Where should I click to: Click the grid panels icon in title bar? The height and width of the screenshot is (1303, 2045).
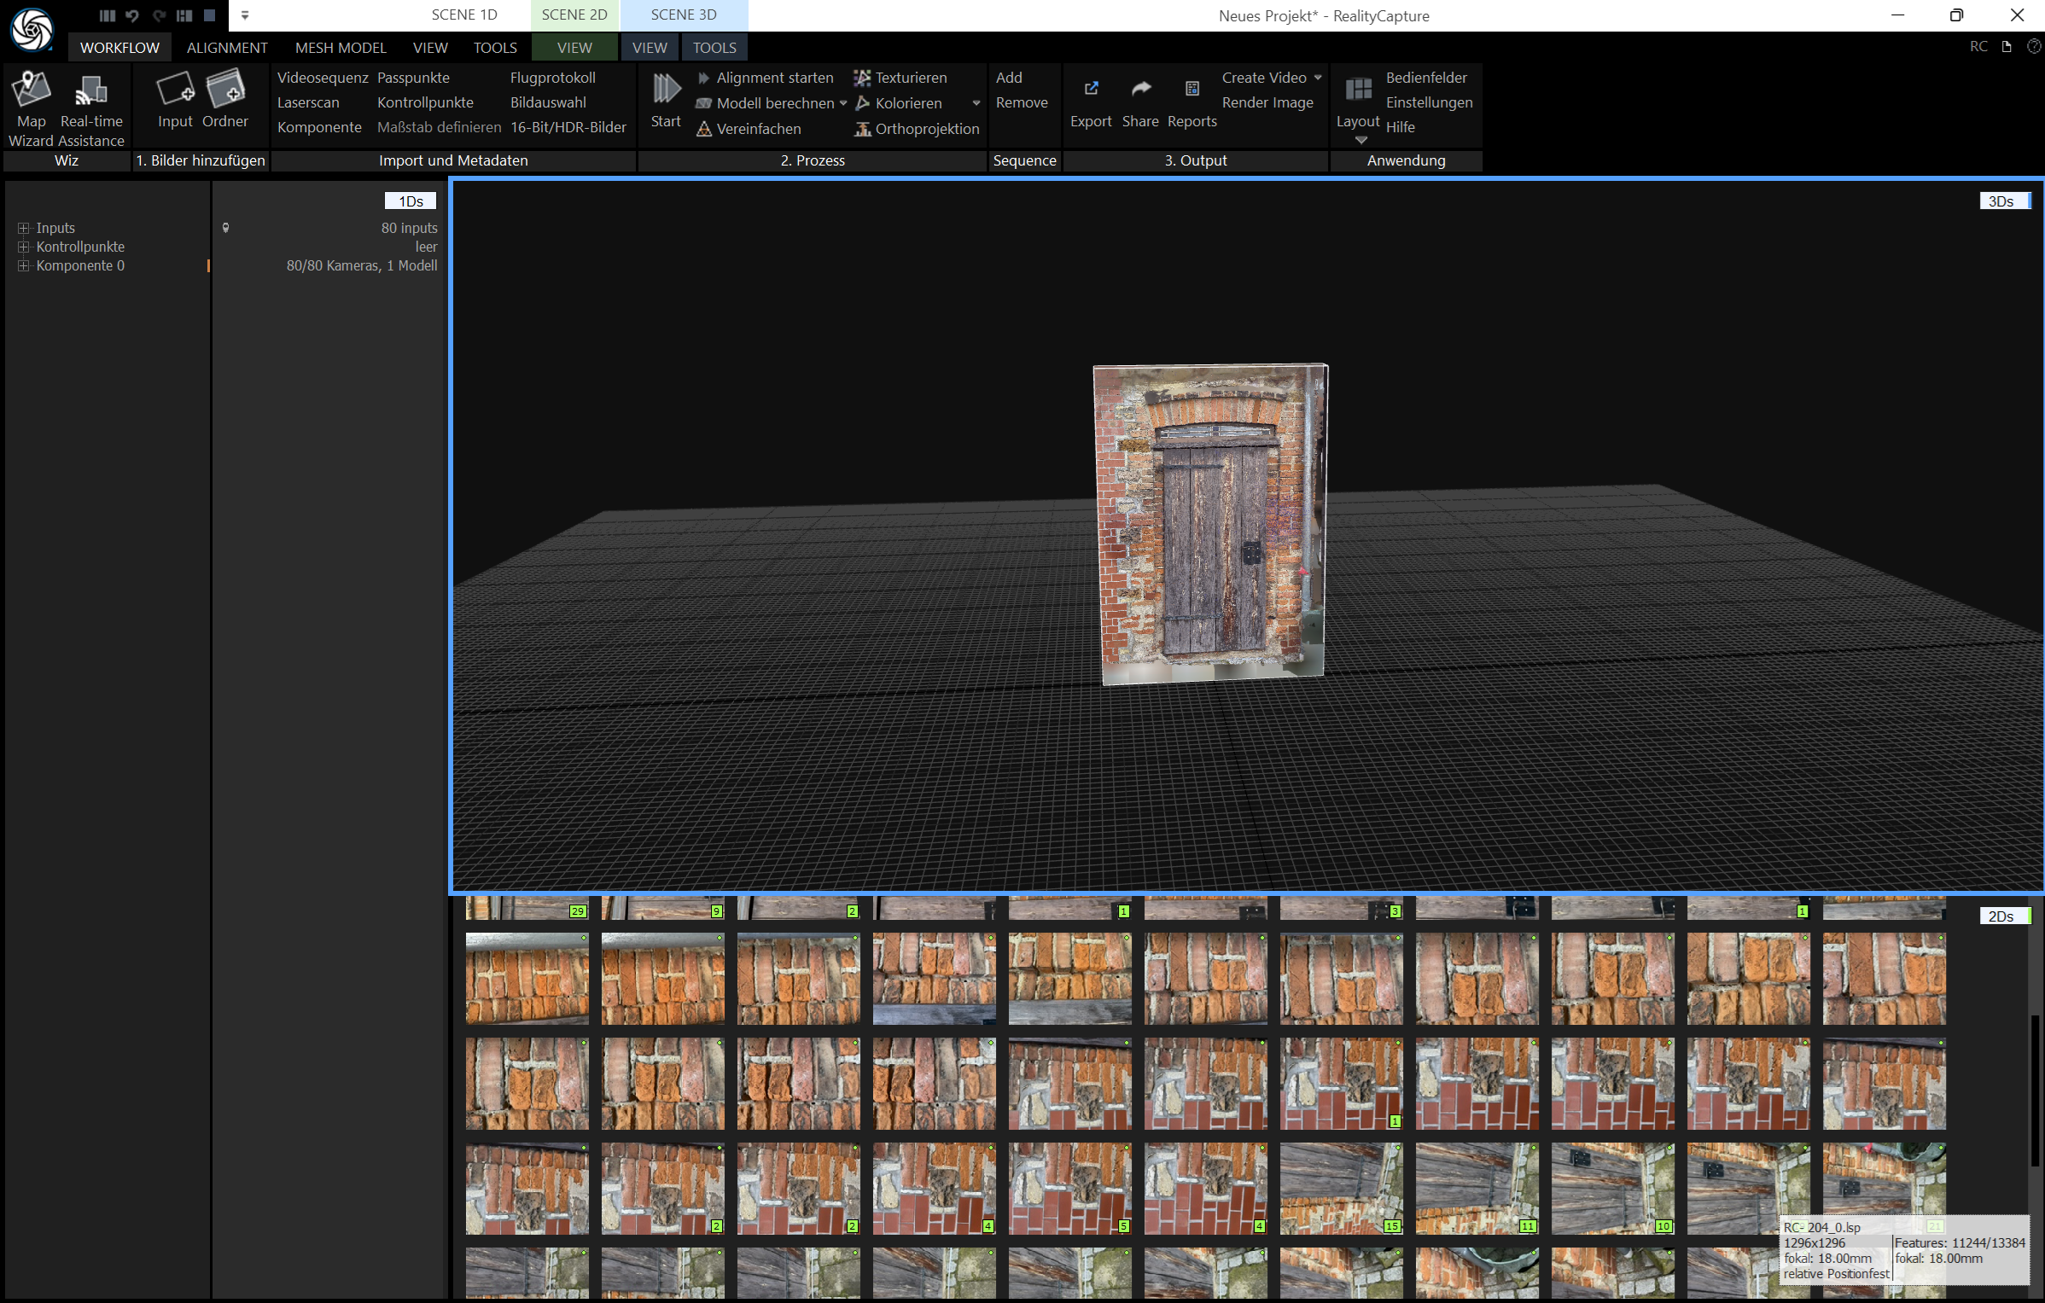[x=184, y=15]
